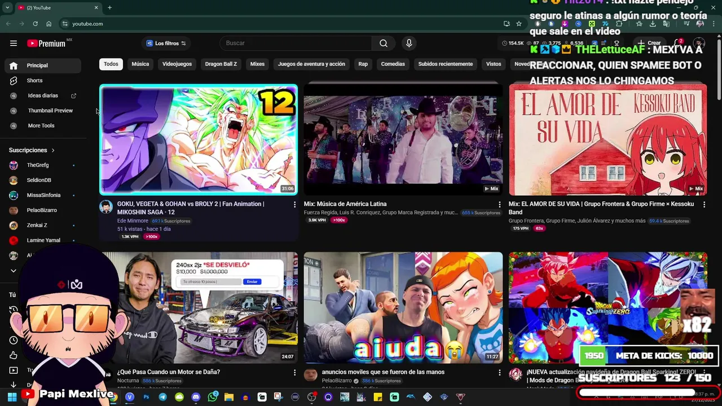Open Shorts from the sidebar
Screen dimensions: 722x406
pos(43,81)
